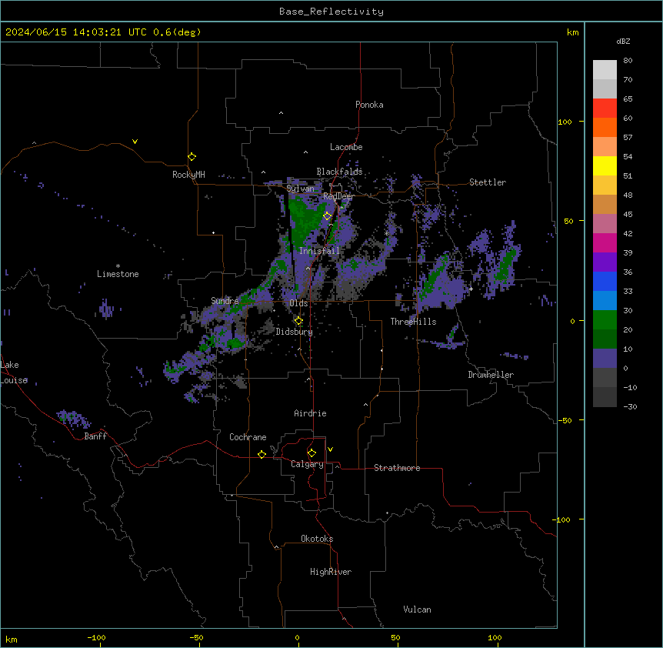Viewport: 663px width, 648px height.
Task: Click the blue 33-36 dBZ legend swatch
Action: (x=605, y=281)
